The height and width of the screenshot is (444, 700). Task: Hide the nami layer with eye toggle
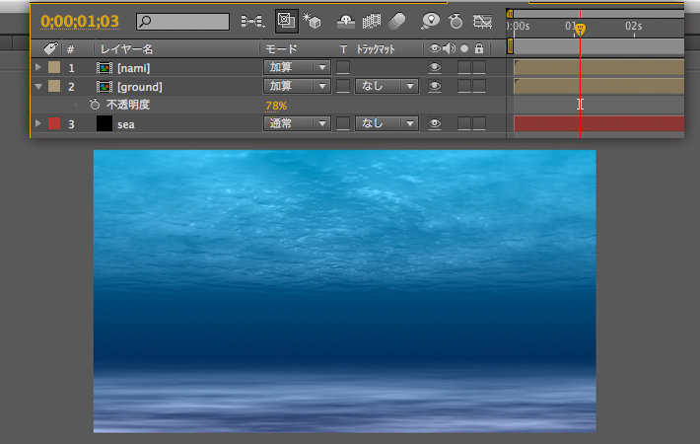coord(435,67)
